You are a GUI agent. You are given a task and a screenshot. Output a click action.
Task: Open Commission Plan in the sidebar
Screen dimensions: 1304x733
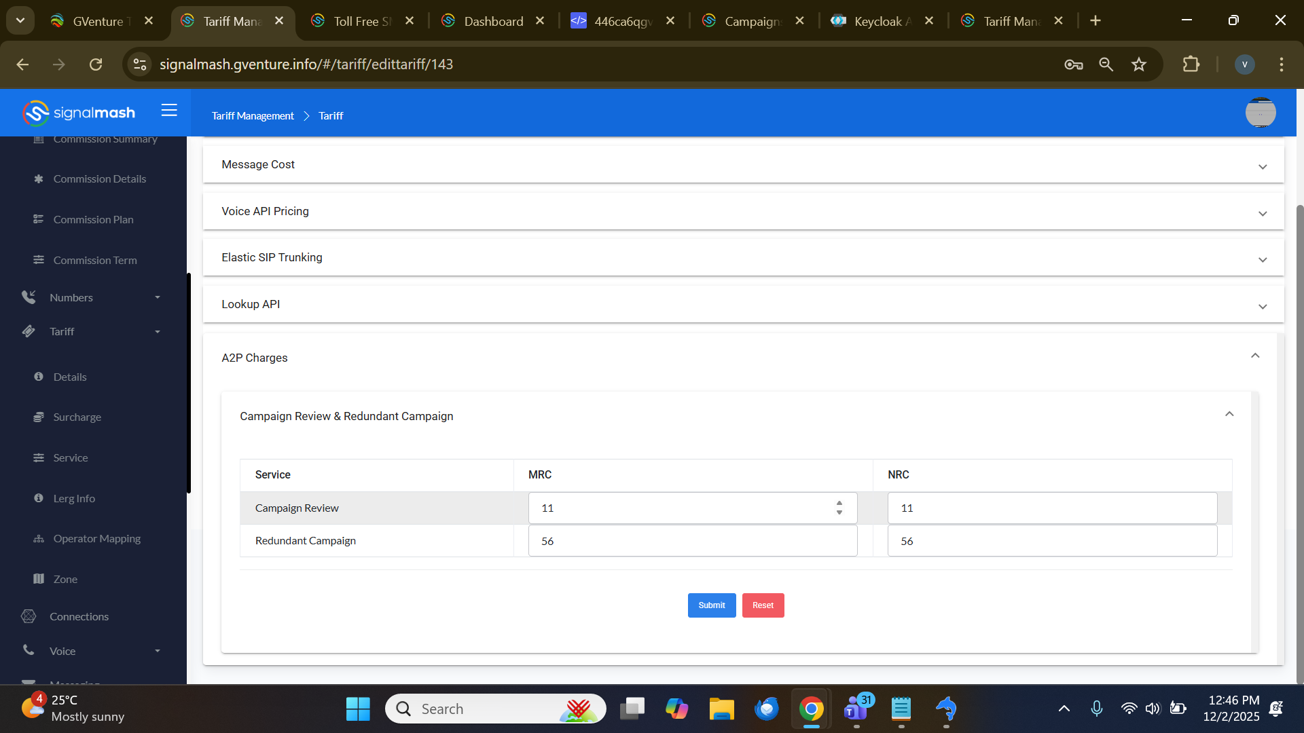coord(93,219)
